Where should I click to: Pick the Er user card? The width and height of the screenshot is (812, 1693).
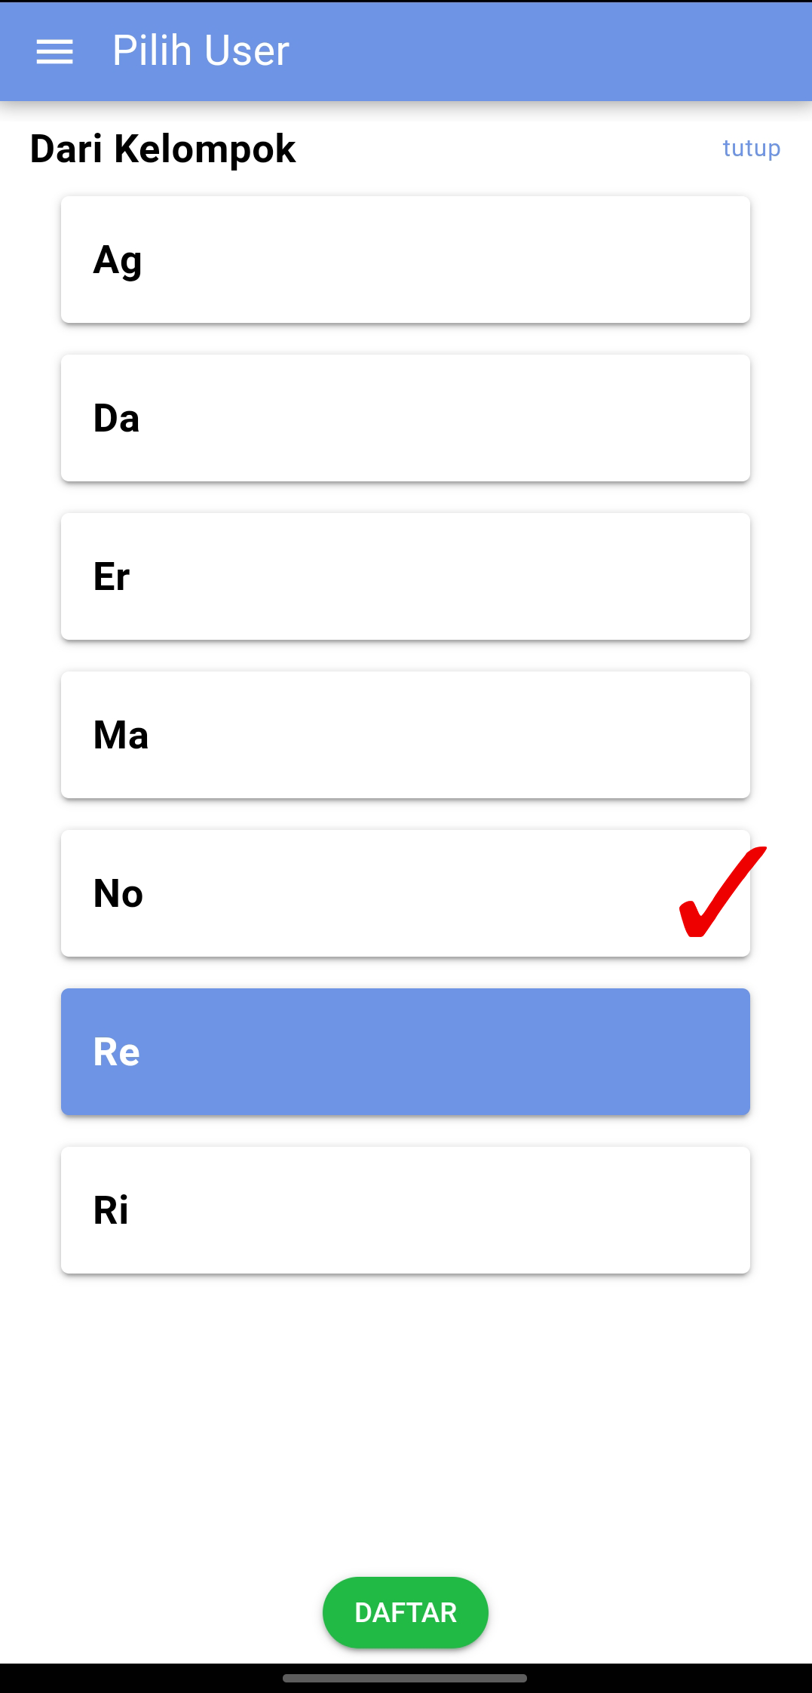pos(406,576)
